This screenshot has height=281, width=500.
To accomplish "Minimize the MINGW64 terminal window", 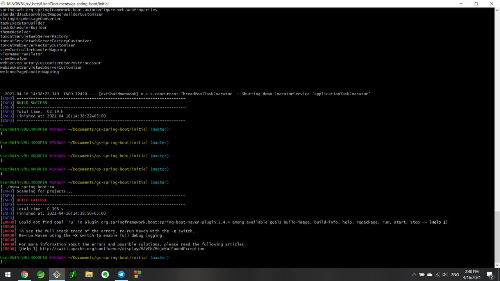I will pyautogui.click(x=461, y=4).
